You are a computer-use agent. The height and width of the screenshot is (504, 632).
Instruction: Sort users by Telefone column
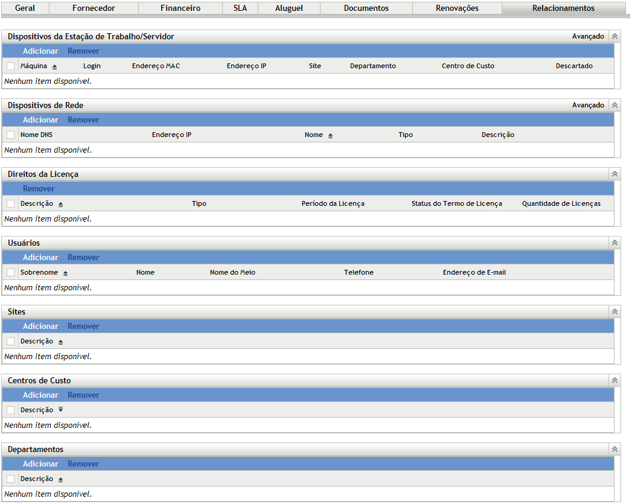pyautogui.click(x=359, y=273)
